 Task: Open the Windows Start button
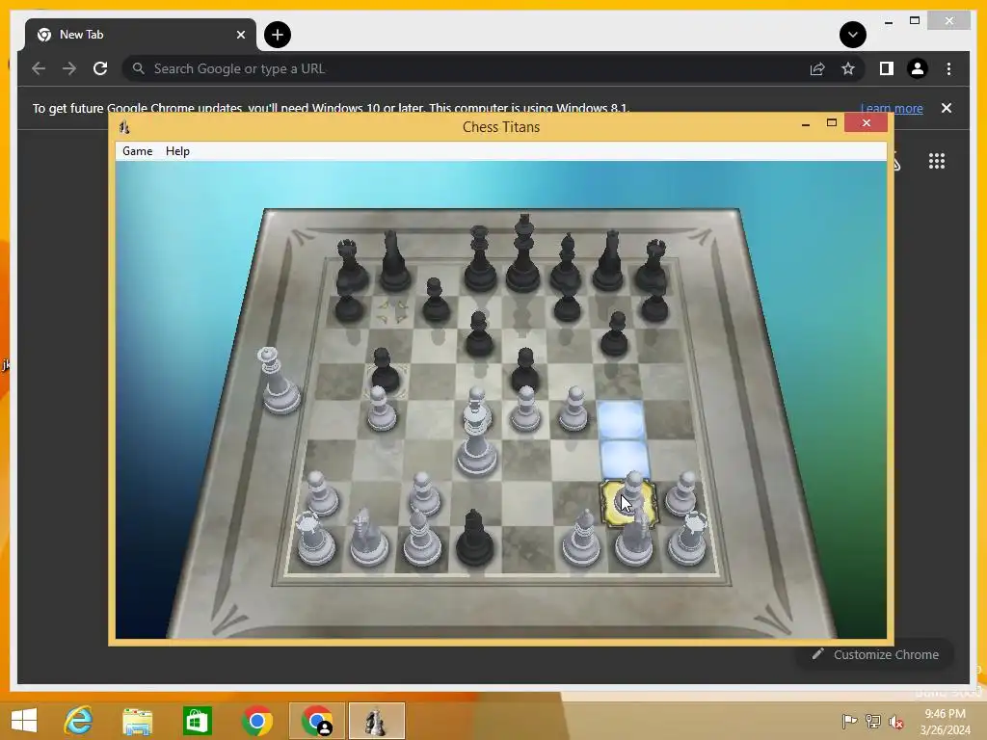pos(24,721)
